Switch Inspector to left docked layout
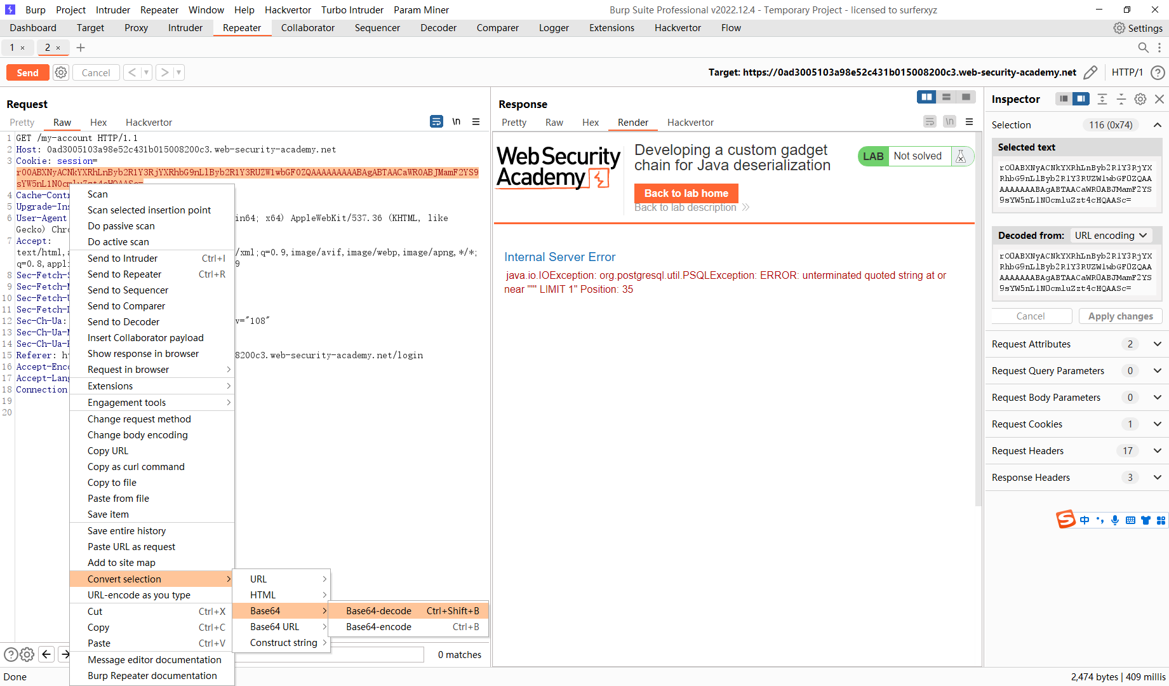This screenshot has width=1169, height=686. pos(1064,99)
